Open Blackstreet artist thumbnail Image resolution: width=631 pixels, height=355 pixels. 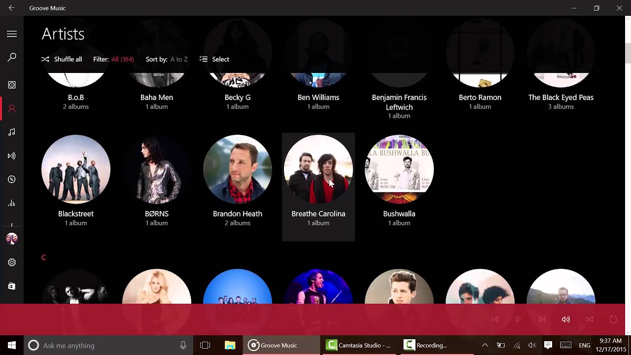tap(76, 169)
